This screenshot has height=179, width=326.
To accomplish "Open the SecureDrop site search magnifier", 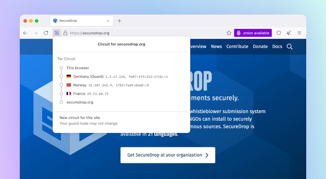I will (x=289, y=47).
